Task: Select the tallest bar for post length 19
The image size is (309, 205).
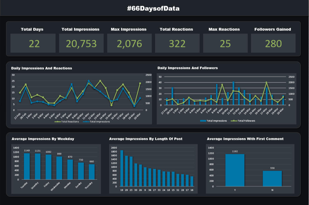Action: click(122, 168)
